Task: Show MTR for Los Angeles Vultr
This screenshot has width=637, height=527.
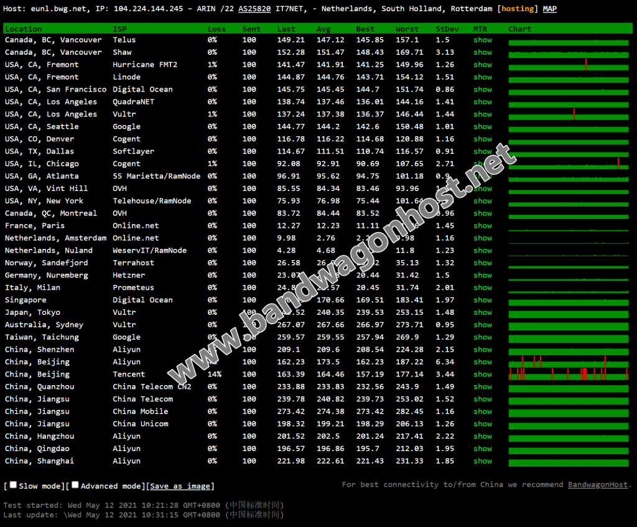Action: pos(483,114)
